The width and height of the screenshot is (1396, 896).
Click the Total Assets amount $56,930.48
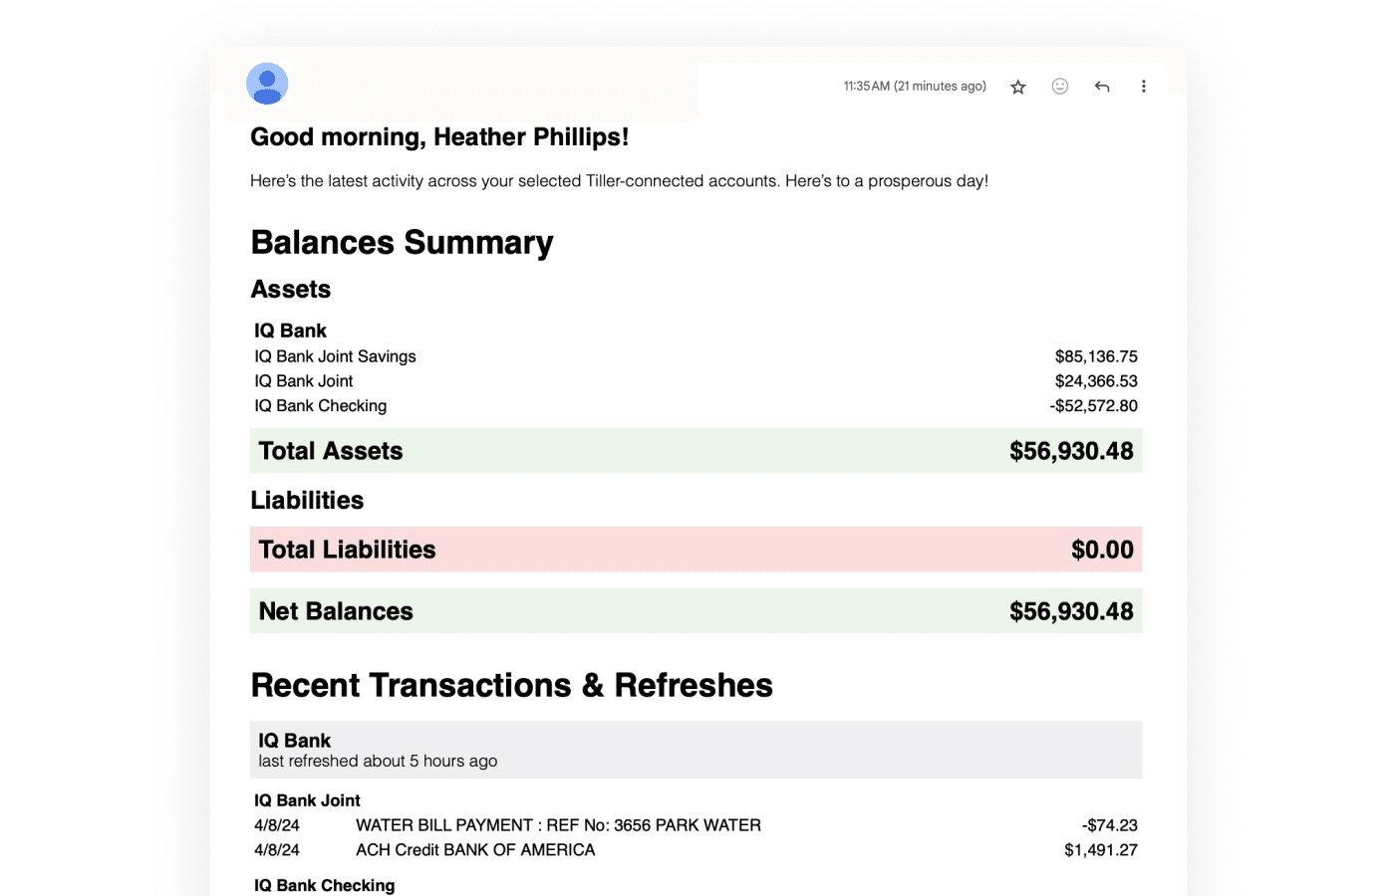(1071, 451)
